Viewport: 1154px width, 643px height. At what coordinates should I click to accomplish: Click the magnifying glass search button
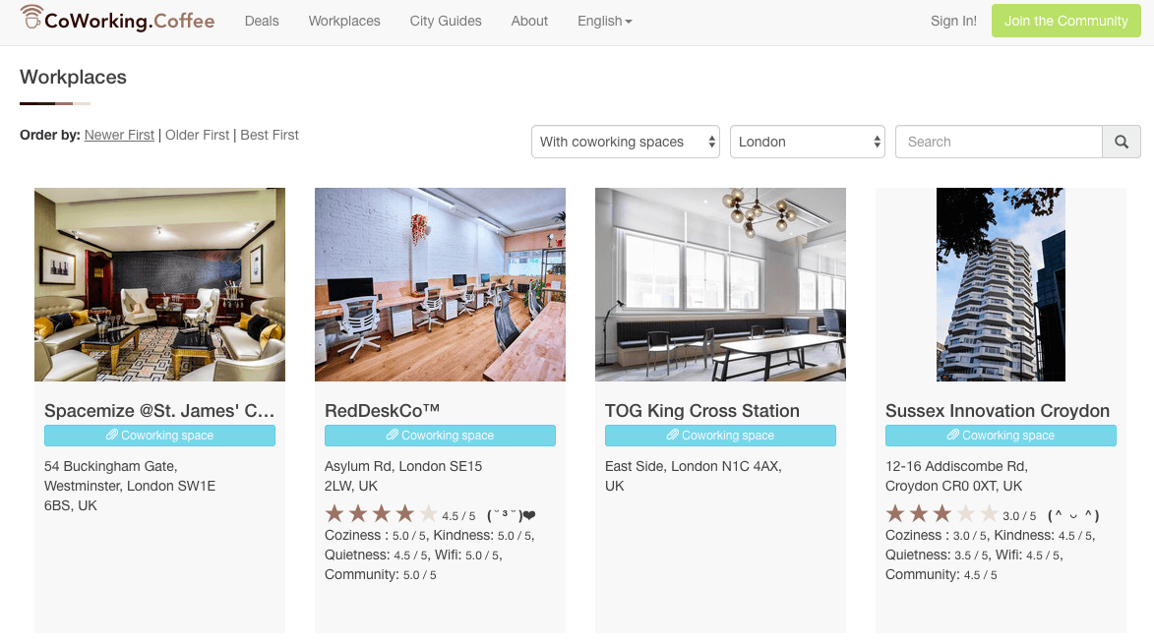click(1121, 142)
